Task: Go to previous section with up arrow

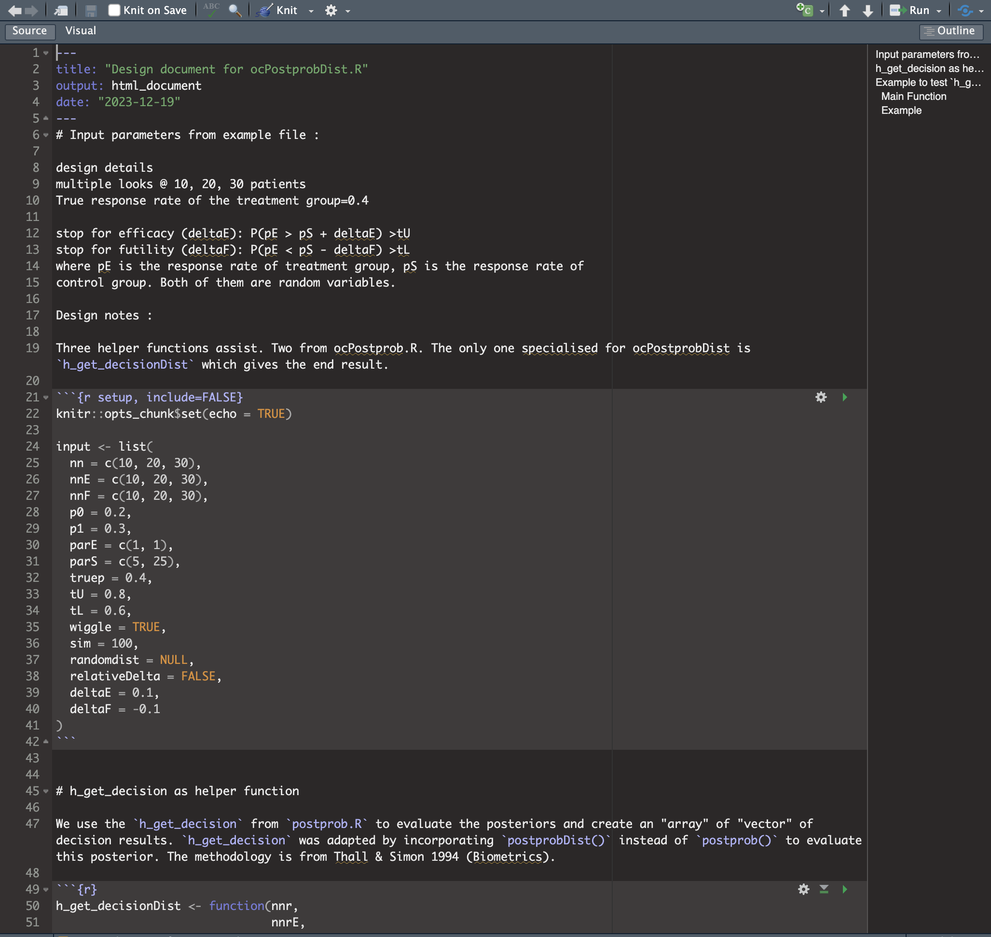Action: click(x=845, y=10)
